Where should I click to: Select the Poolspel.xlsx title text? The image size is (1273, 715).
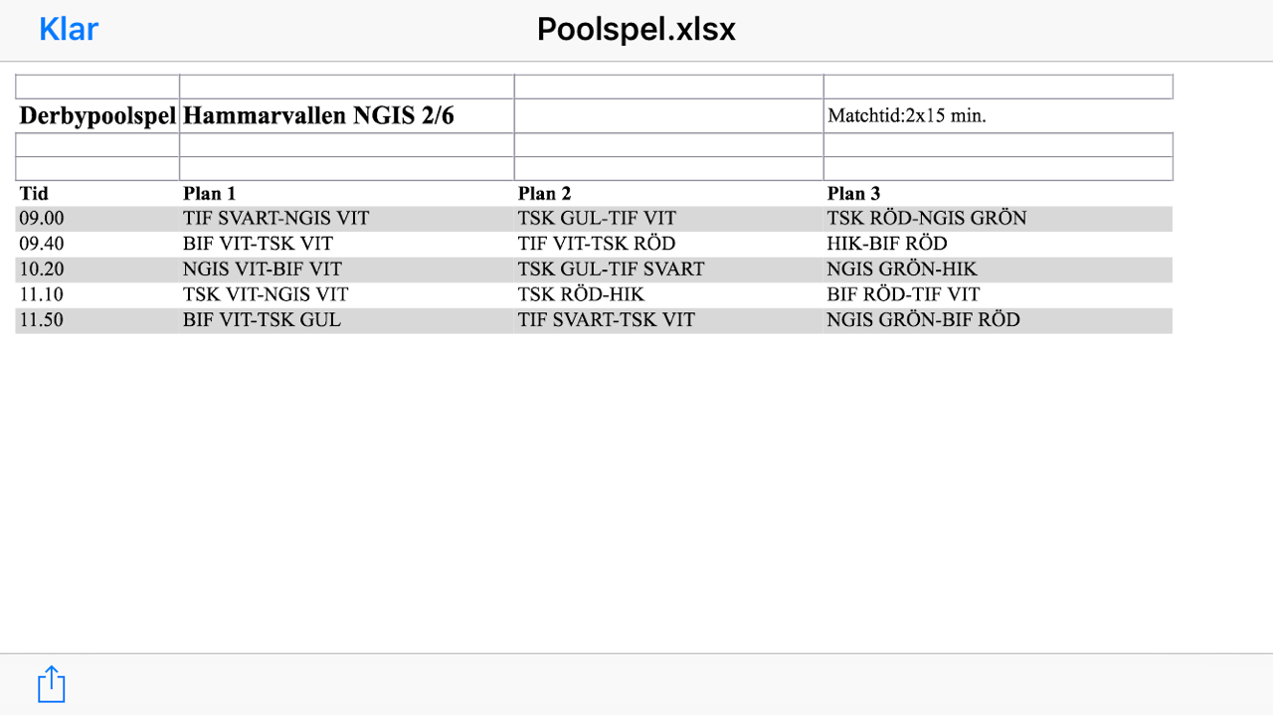coord(636,29)
